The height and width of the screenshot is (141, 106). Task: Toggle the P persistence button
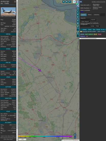[78, 27]
